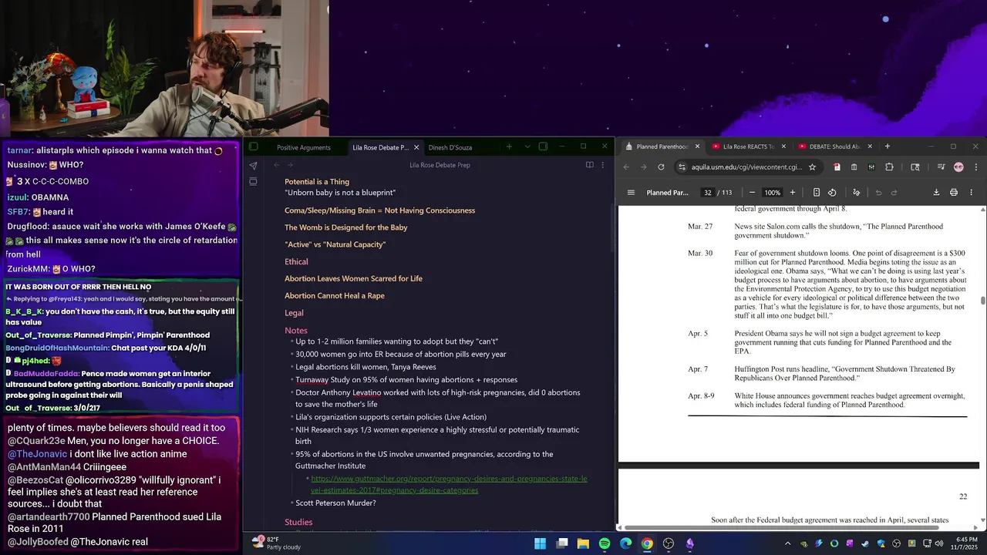This screenshot has height=555, width=987.
Task: Switch to Positive Arguments tab
Action: click(x=304, y=147)
